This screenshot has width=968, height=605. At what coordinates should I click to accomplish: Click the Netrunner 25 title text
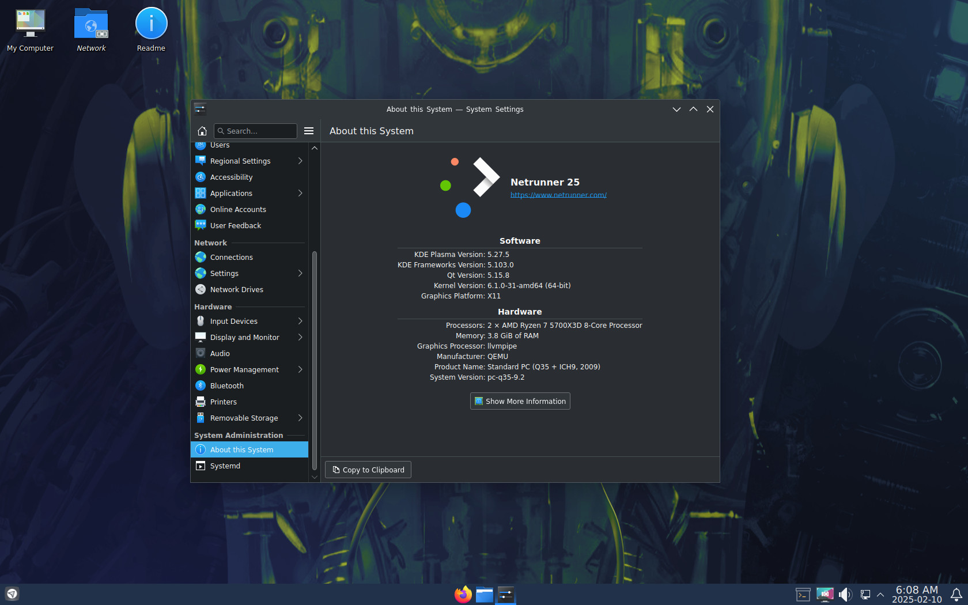545,182
